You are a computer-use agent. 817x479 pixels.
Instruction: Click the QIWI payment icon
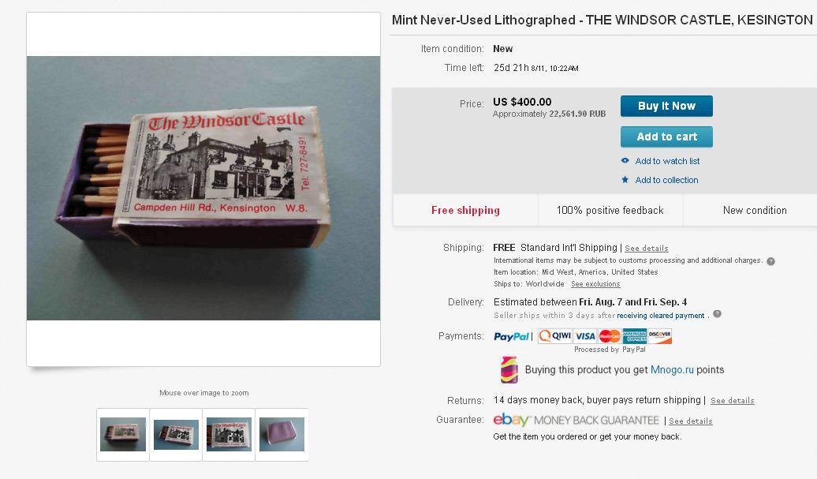click(x=555, y=336)
